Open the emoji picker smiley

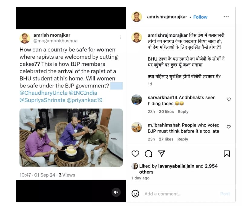[x=135, y=194]
